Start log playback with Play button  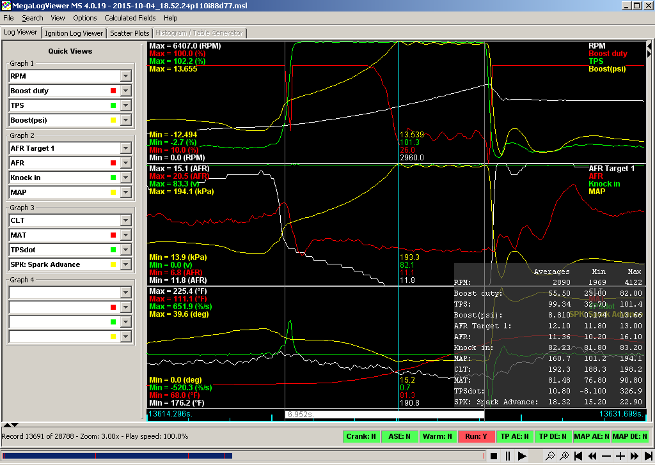(x=522, y=456)
